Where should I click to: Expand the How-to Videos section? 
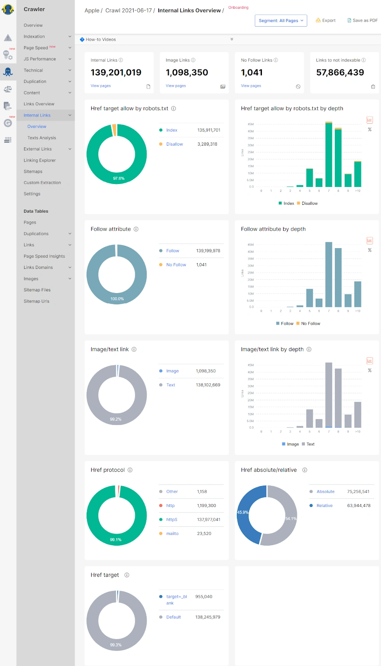coord(232,40)
